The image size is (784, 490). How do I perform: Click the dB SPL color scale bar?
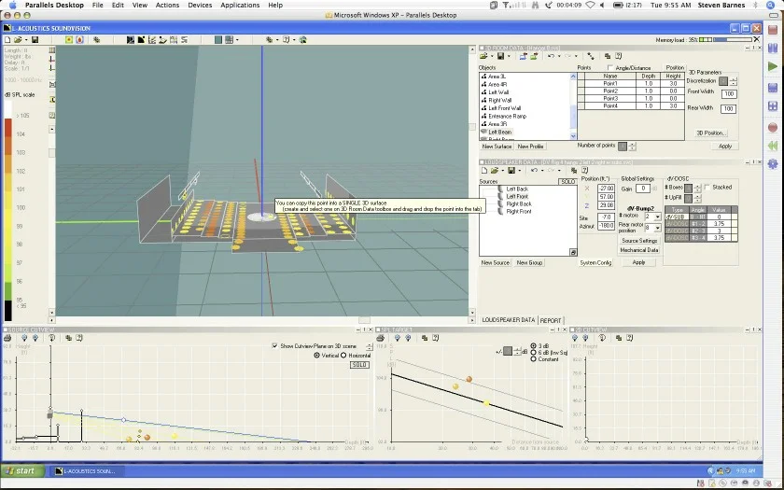pos(8,211)
